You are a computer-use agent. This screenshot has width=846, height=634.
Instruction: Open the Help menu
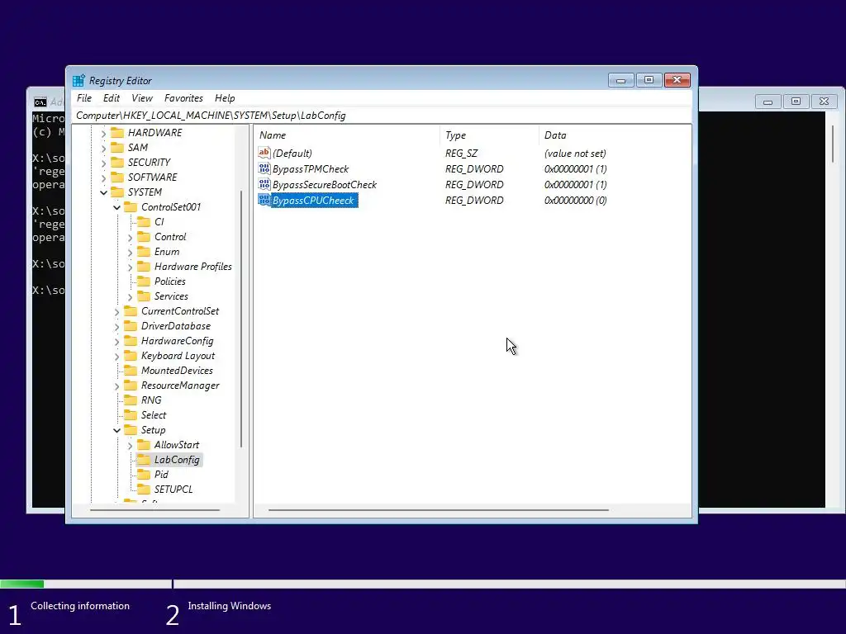225,98
